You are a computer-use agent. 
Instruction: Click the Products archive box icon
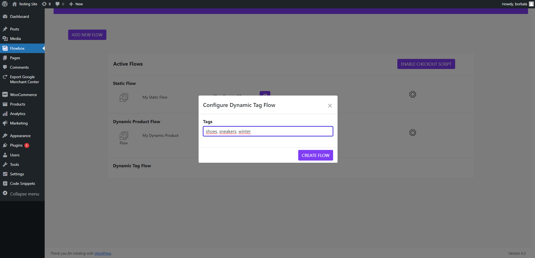(x=5, y=104)
